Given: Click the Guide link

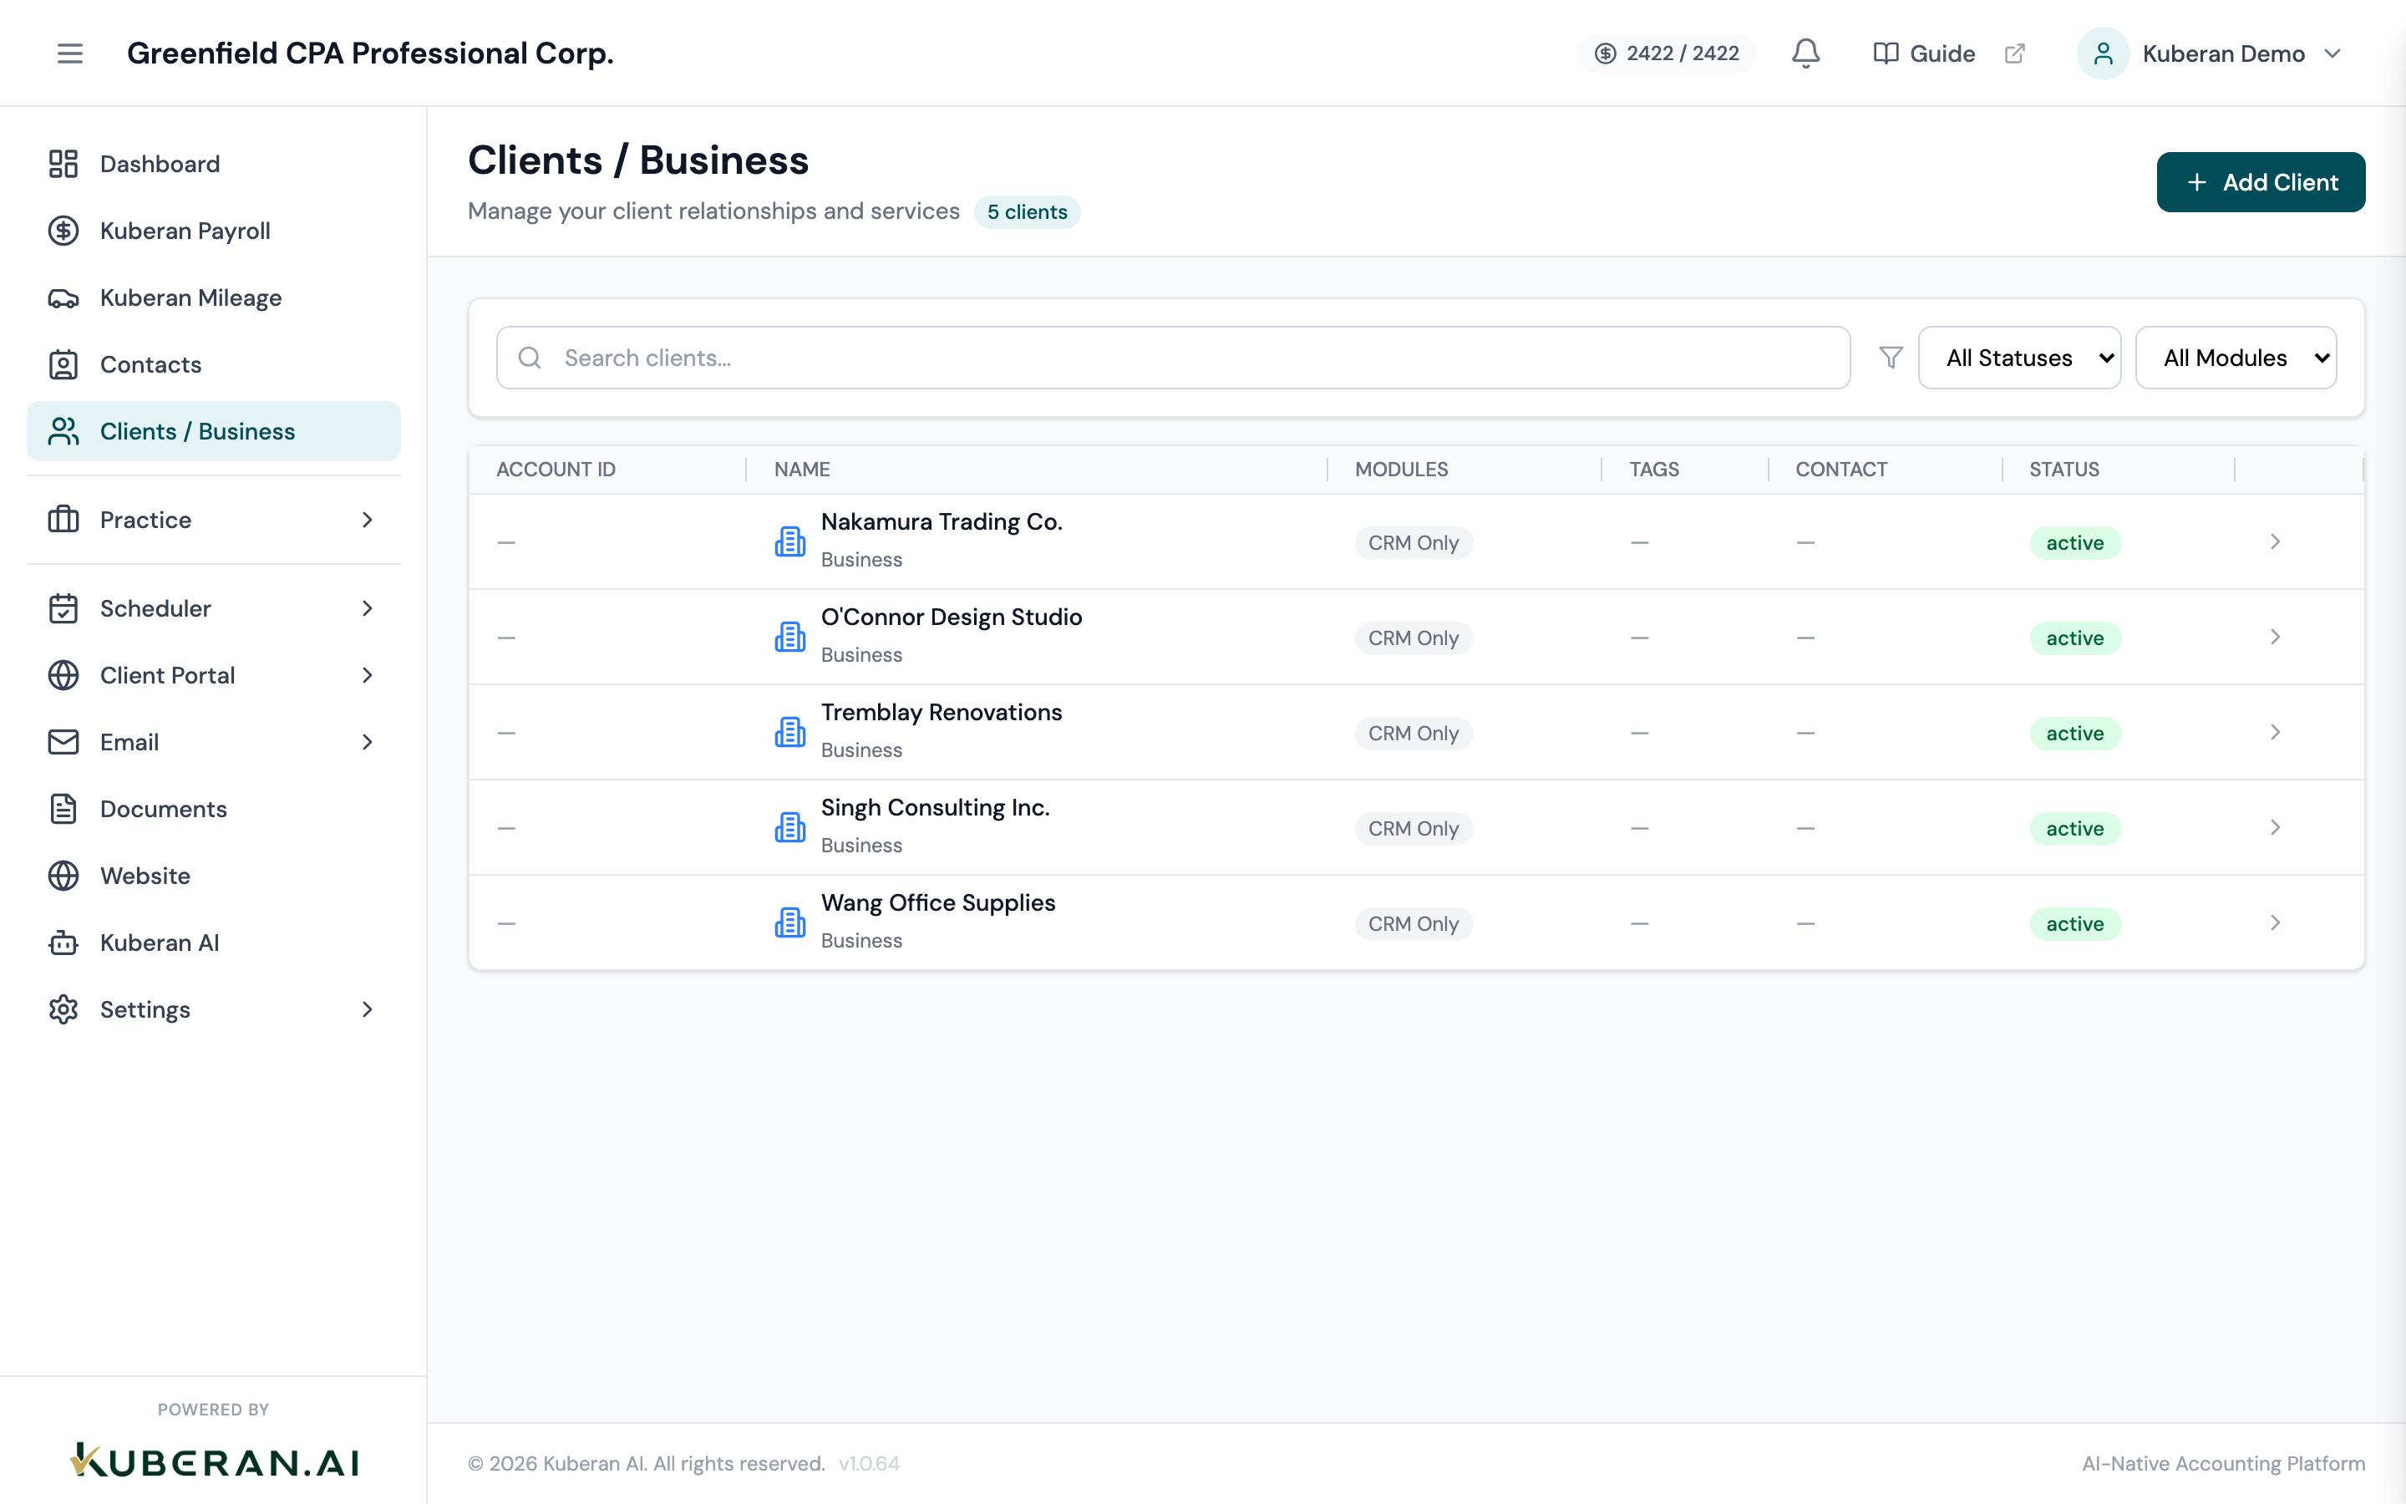Looking at the screenshot, I should (1942, 53).
